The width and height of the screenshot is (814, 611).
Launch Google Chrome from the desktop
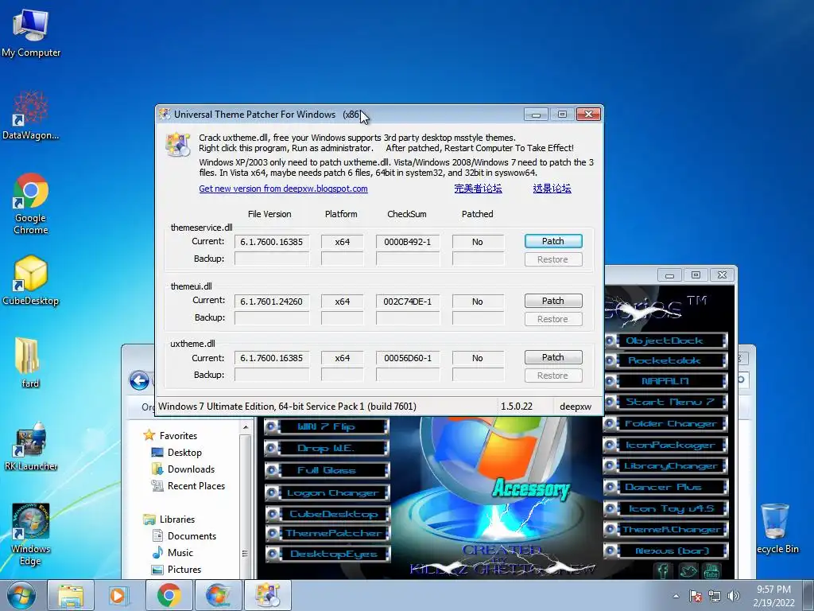pos(31,203)
